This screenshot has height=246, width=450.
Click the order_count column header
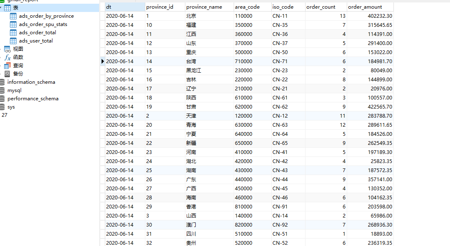pos(326,7)
